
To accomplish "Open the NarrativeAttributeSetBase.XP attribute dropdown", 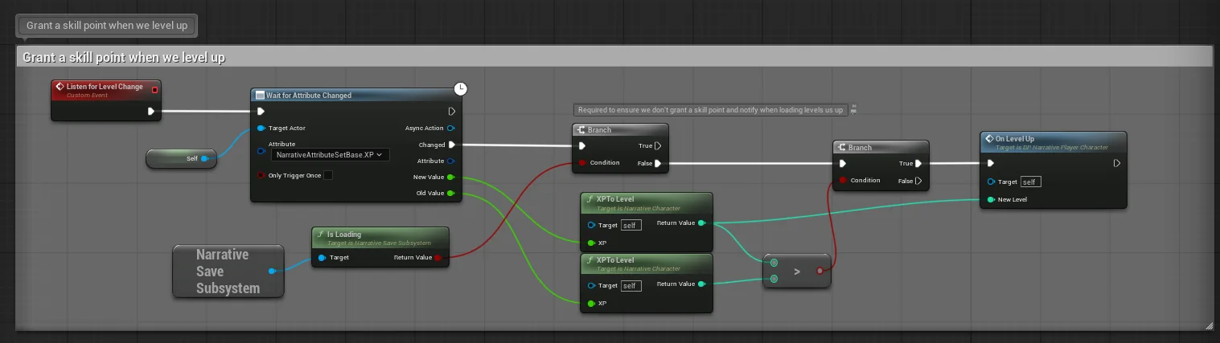I will (x=330, y=154).
